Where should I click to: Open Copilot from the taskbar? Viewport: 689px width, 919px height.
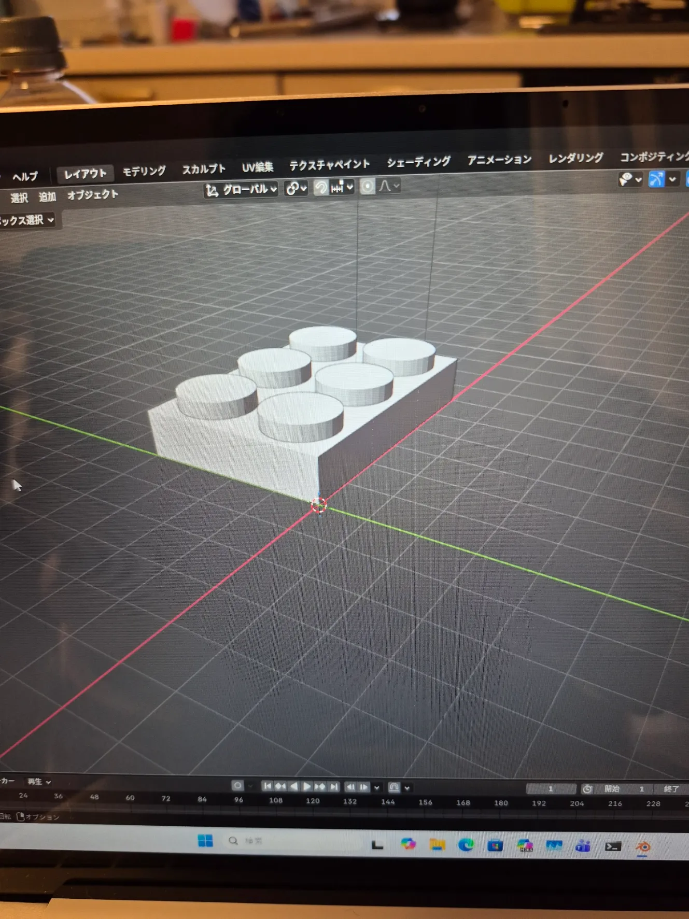coord(408,844)
